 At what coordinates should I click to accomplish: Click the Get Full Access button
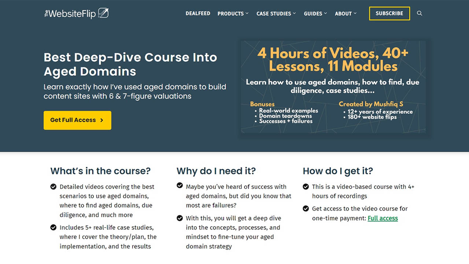tap(77, 120)
